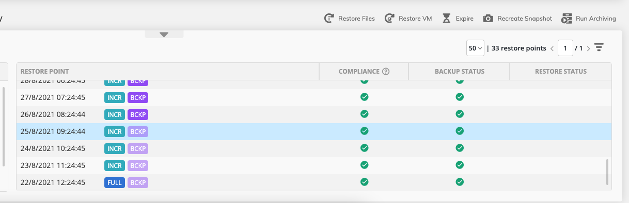Click the "33 restore points" count text
Viewport: 629px width, 203px height.
click(518, 48)
